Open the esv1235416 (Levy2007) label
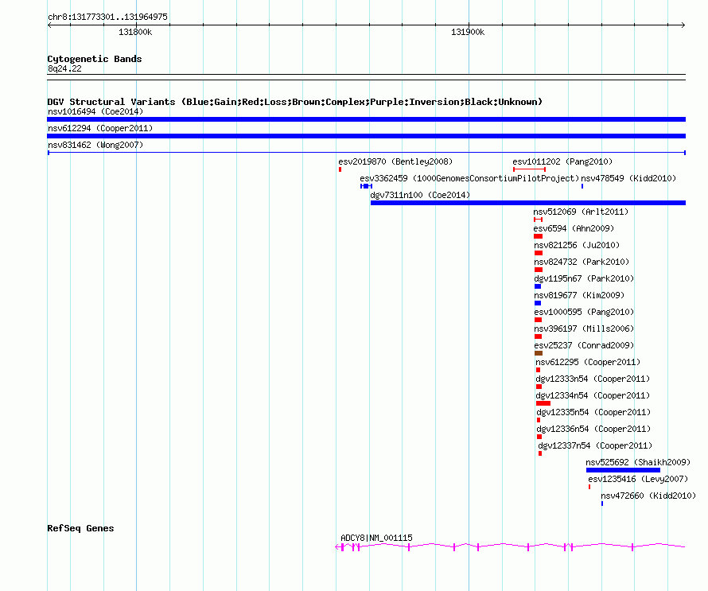The width and height of the screenshot is (708, 591). (x=637, y=479)
